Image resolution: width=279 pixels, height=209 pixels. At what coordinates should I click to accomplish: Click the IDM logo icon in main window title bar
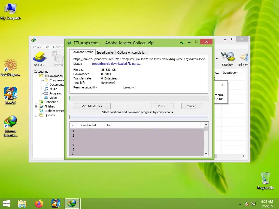point(34,40)
